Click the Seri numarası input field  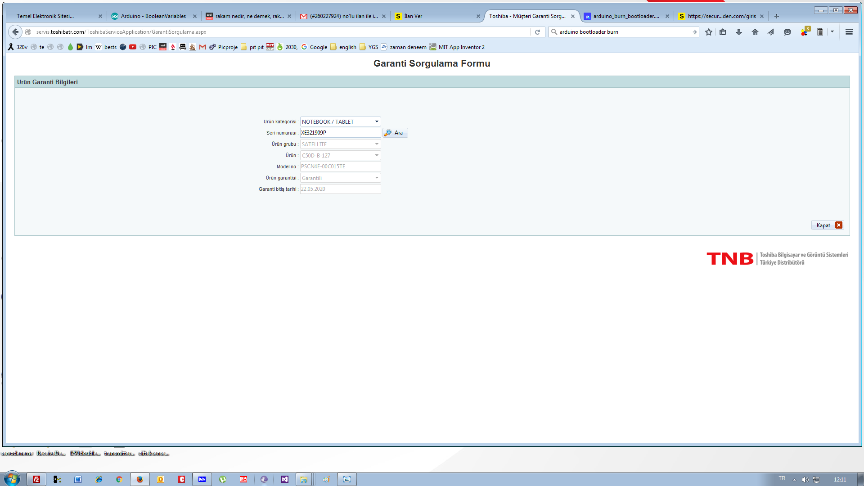point(340,133)
